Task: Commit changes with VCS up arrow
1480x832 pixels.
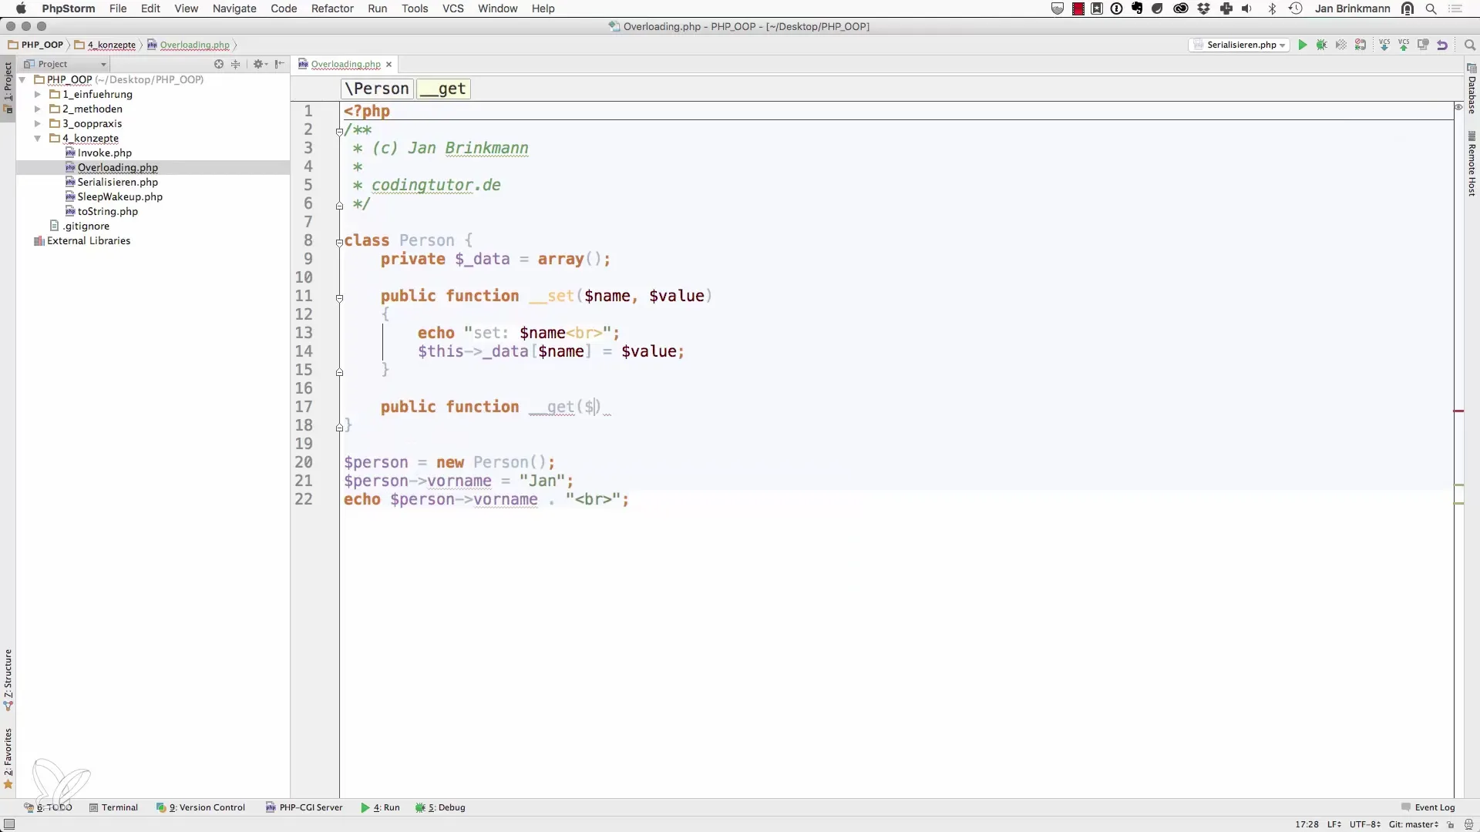Action: [1404, 45]
